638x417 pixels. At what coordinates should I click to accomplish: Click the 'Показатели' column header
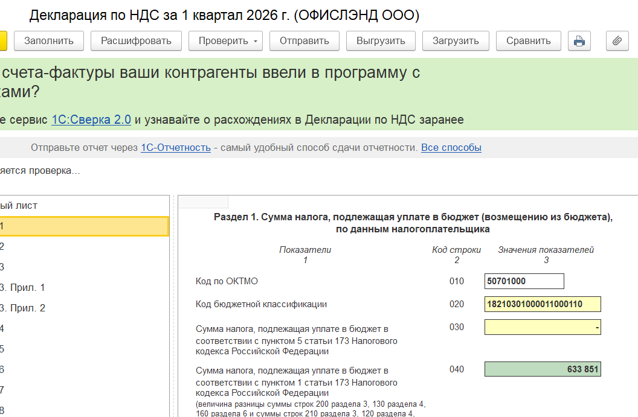tap(305, 250)
